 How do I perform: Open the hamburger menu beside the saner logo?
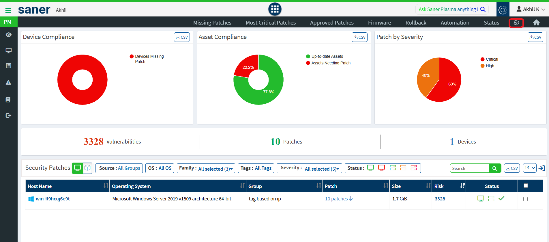tap(8, 10)
